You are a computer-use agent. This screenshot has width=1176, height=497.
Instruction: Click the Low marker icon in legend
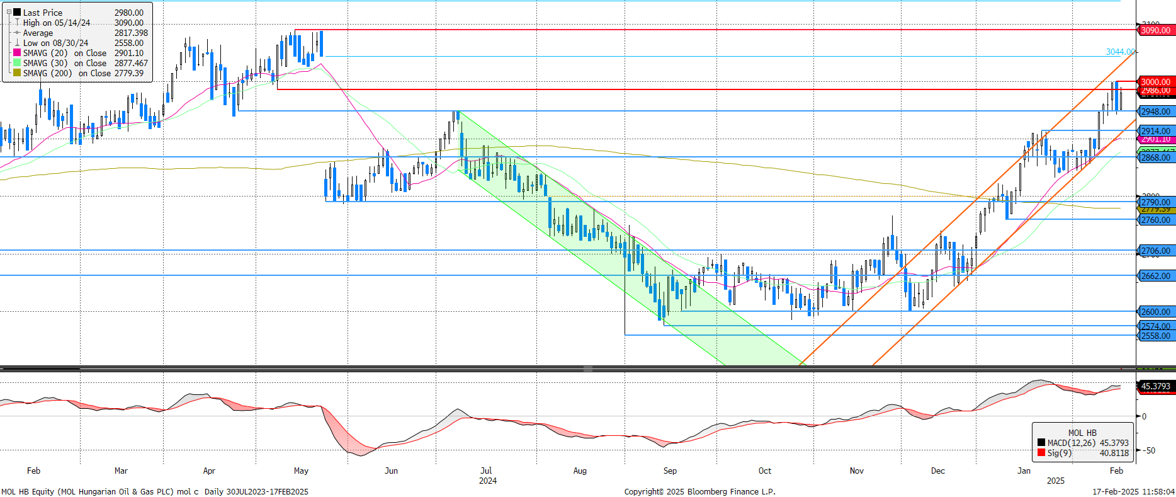click(x=18, y=43)
